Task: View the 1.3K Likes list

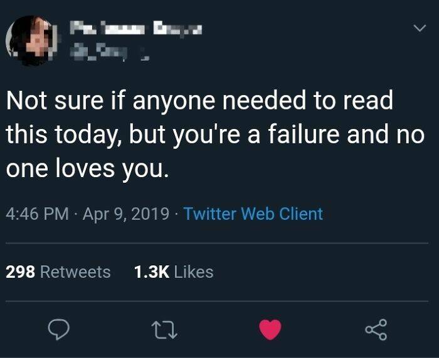Action: pos(174,272)
